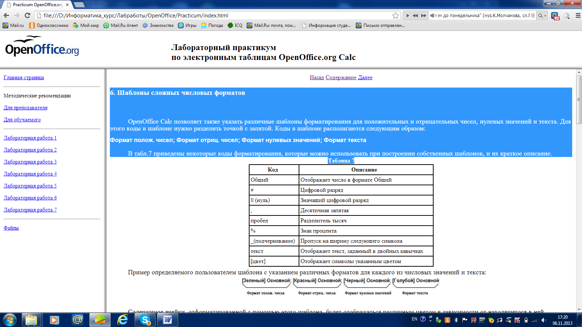
Task: Open Windows Explorer from taskbar
Action: (31, 320)
